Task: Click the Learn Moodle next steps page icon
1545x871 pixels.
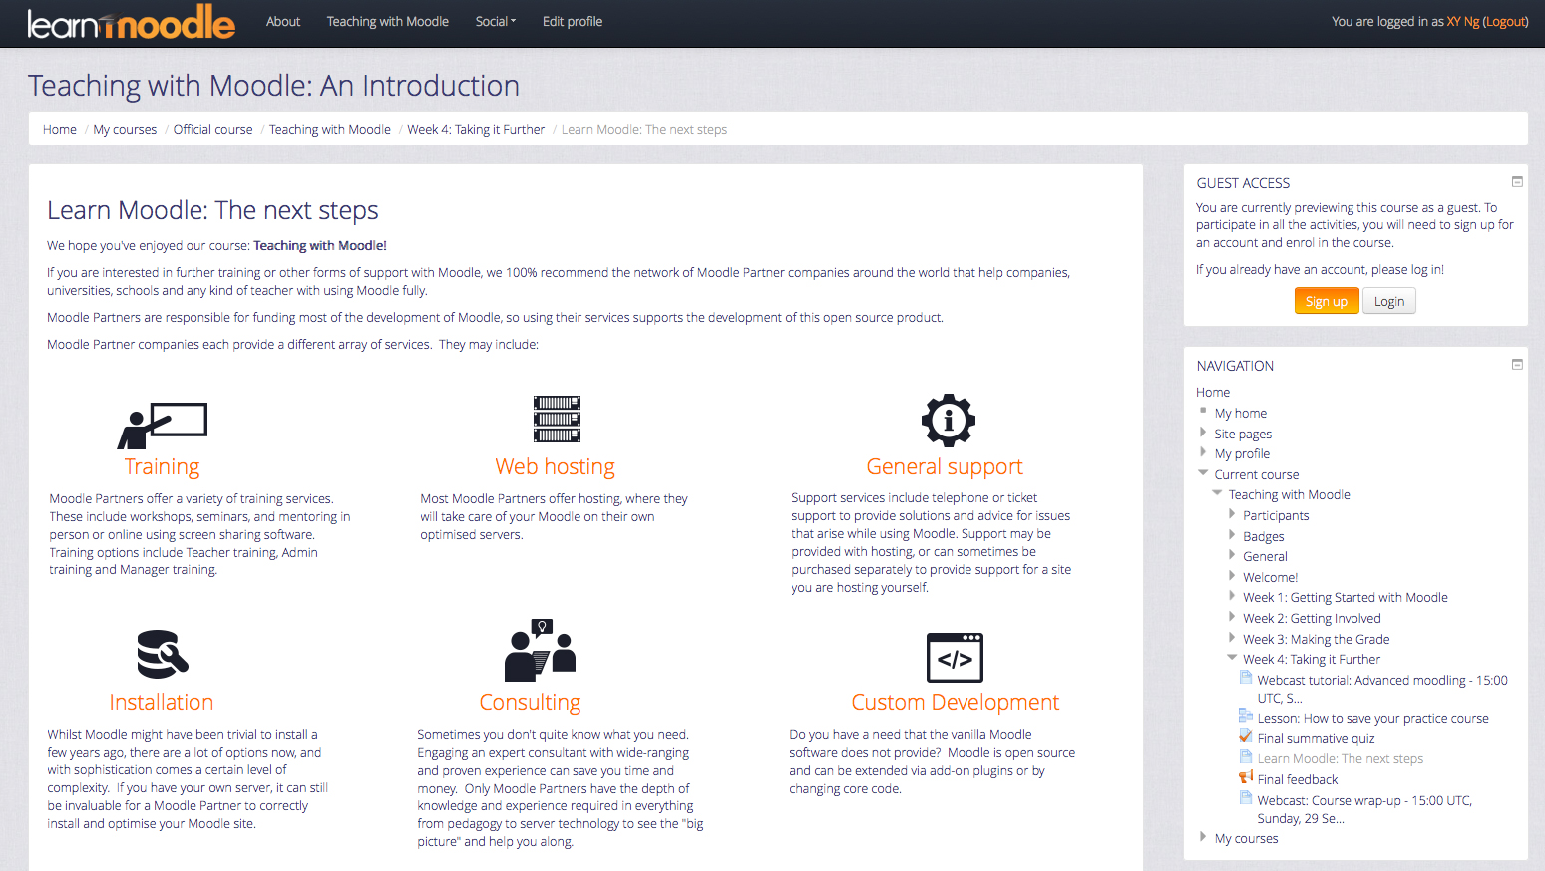Action: [x=1246, y=756]
